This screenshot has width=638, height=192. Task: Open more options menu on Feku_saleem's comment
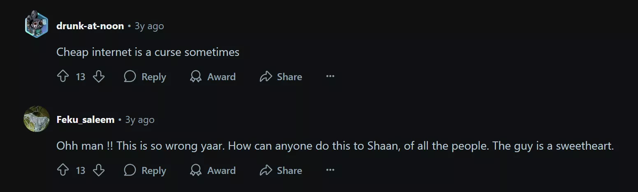coord(330,170)
